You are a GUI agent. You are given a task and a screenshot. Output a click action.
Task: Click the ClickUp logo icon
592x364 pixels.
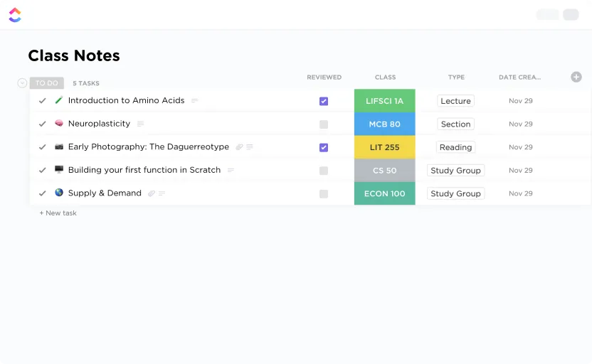pyautogui.click(x=15, y=15)
